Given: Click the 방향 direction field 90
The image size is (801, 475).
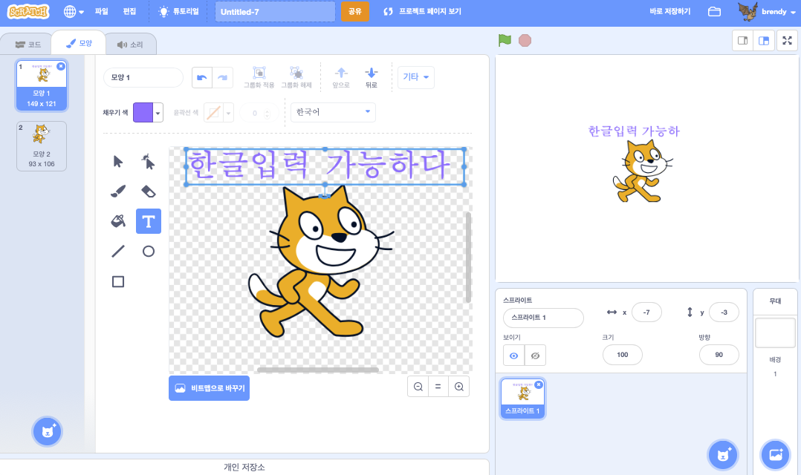Looking at the screenshot, I should (719, 355).
